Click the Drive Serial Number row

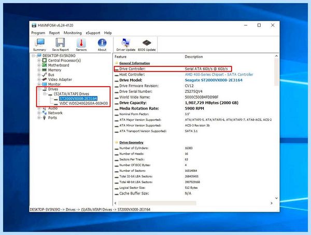(x=159, y=91)
